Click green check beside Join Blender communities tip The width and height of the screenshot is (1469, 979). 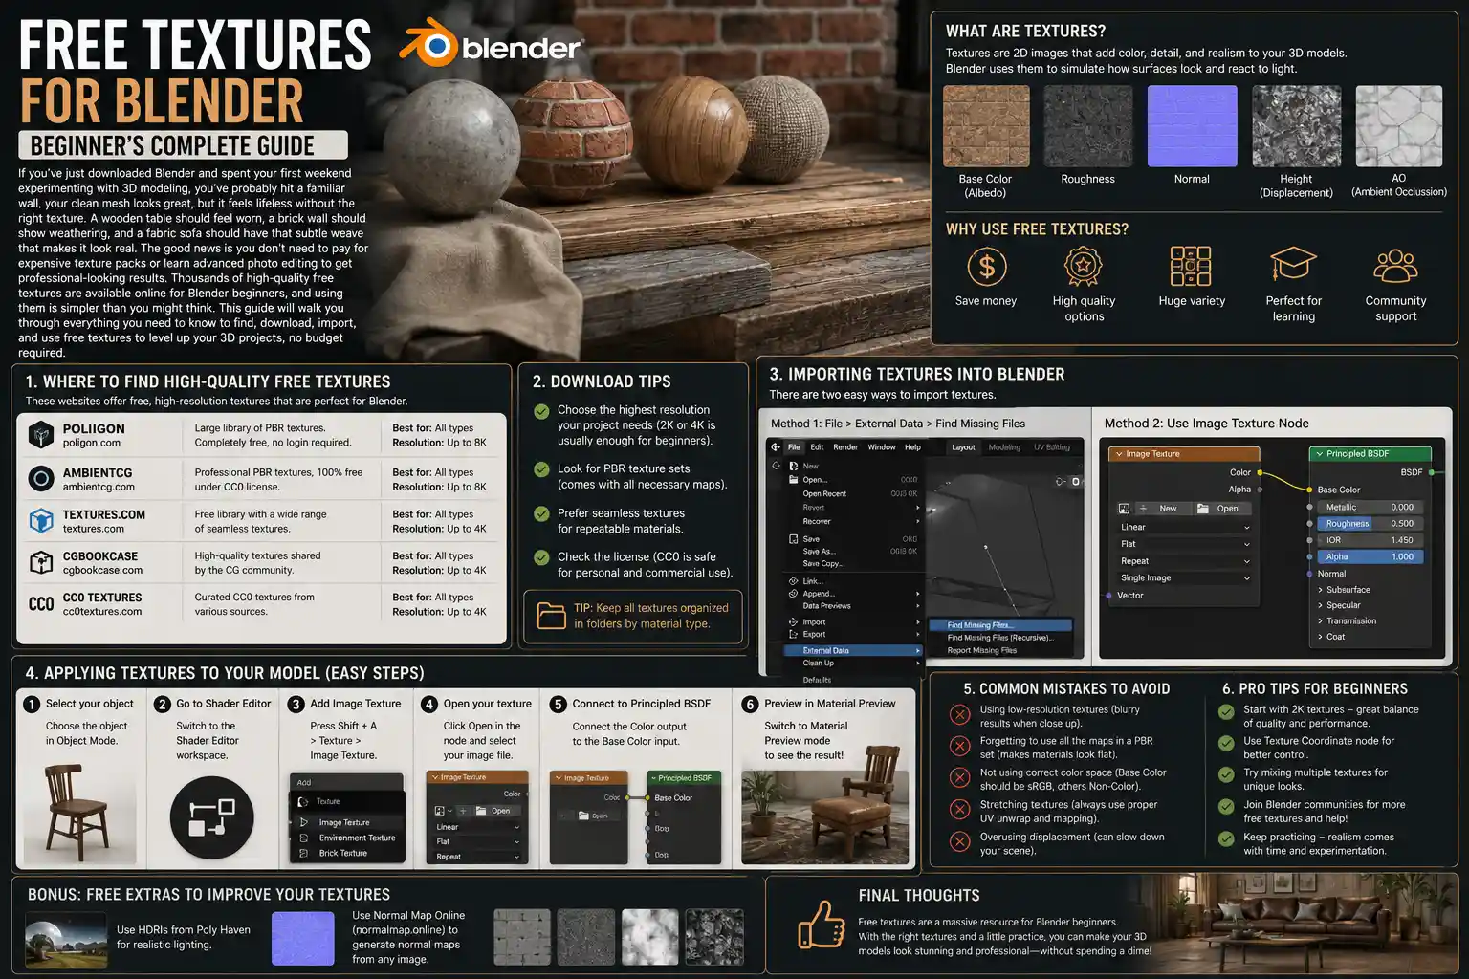coord(1226,806)
